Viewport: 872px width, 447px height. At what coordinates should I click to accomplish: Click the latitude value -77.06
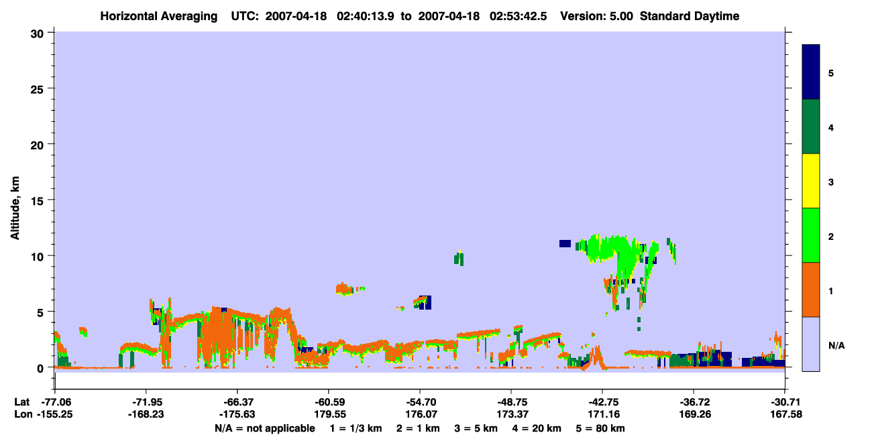pos(55,402)
